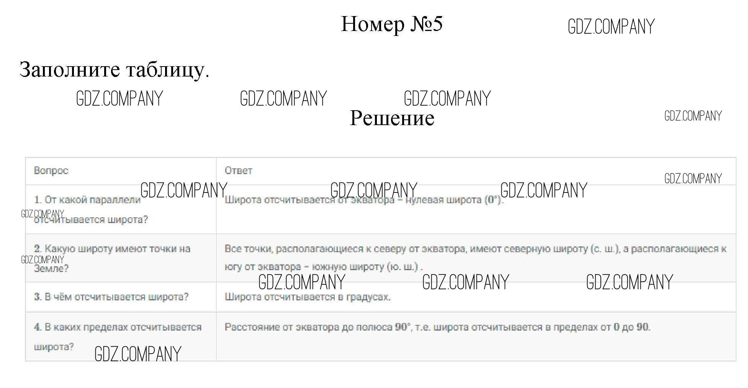The width and height of the screenshot is (748, 388).
Task: Select the "Ответ" table column header
Action: click(238, 171)
